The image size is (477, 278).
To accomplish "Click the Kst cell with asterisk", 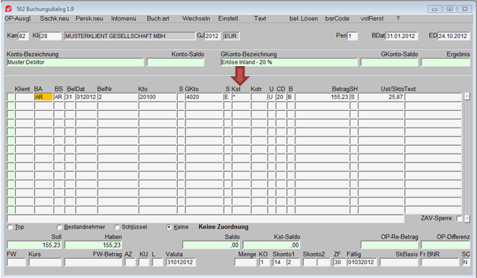I will (241, 97).
